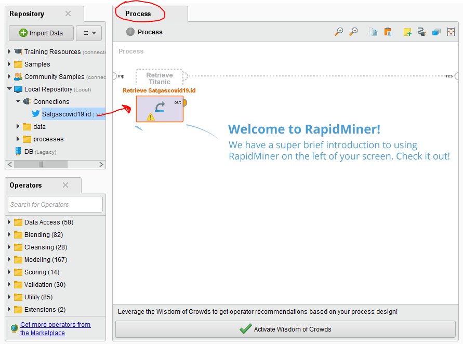Click the Import Data button

(41, 33)
